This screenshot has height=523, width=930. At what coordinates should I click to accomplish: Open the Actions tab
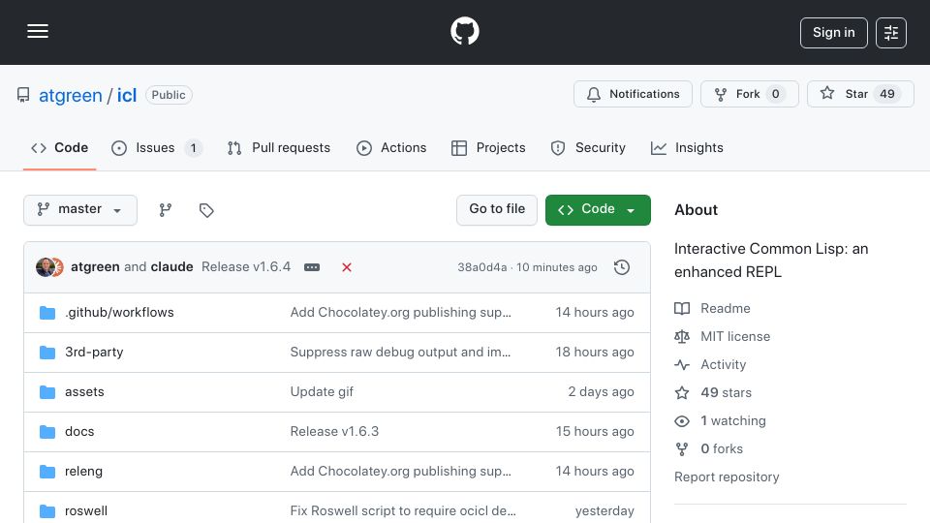(x=391, y=147)
